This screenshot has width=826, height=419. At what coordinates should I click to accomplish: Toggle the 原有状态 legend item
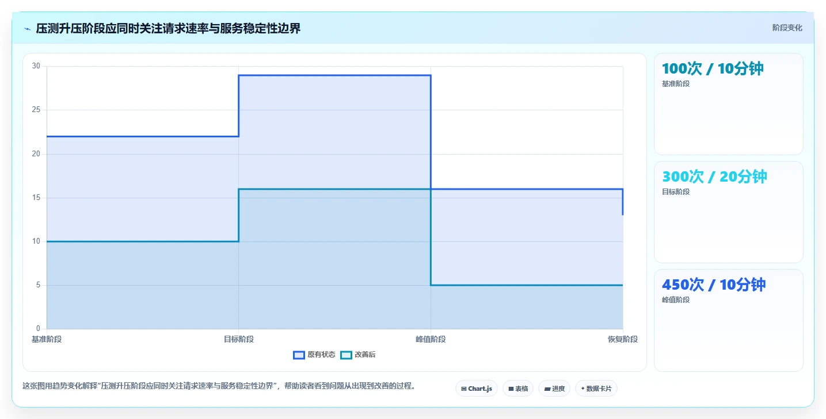coord(314,355)
